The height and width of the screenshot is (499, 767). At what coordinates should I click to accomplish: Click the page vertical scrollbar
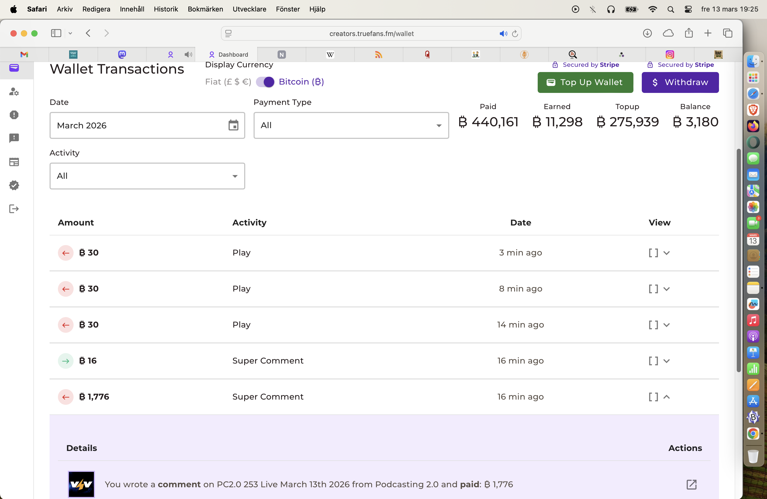738,260
